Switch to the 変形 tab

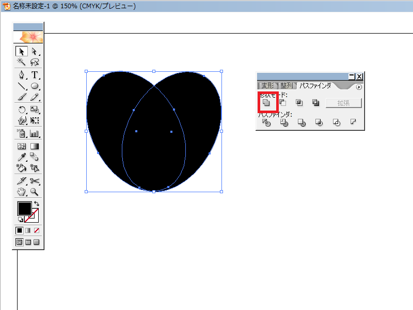[x=267, y=85]
